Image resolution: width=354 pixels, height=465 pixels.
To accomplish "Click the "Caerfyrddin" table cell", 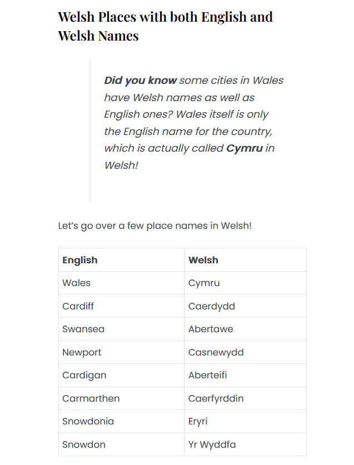I will (216, 398).
